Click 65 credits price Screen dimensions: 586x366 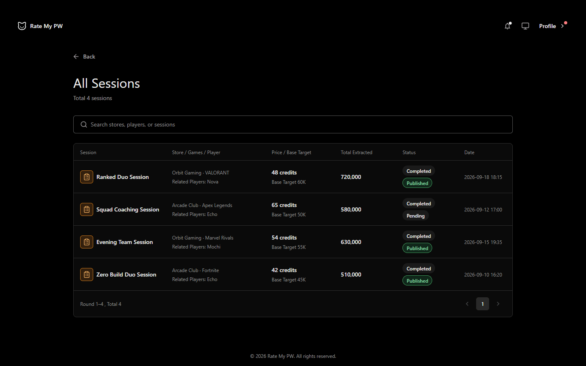pyautogui.click(x=284, y=205)
